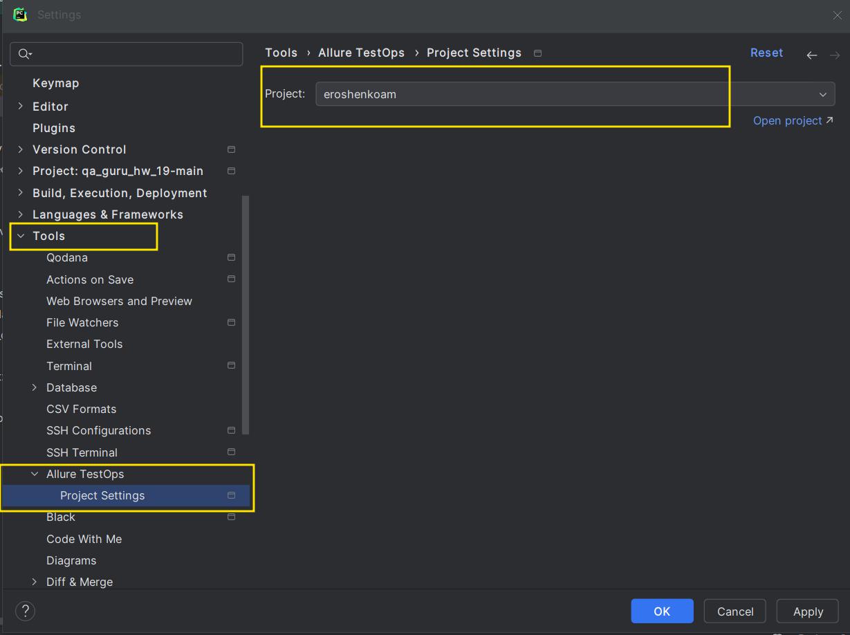
Task: Confirm with the OK button
Action: coord(662,611)
